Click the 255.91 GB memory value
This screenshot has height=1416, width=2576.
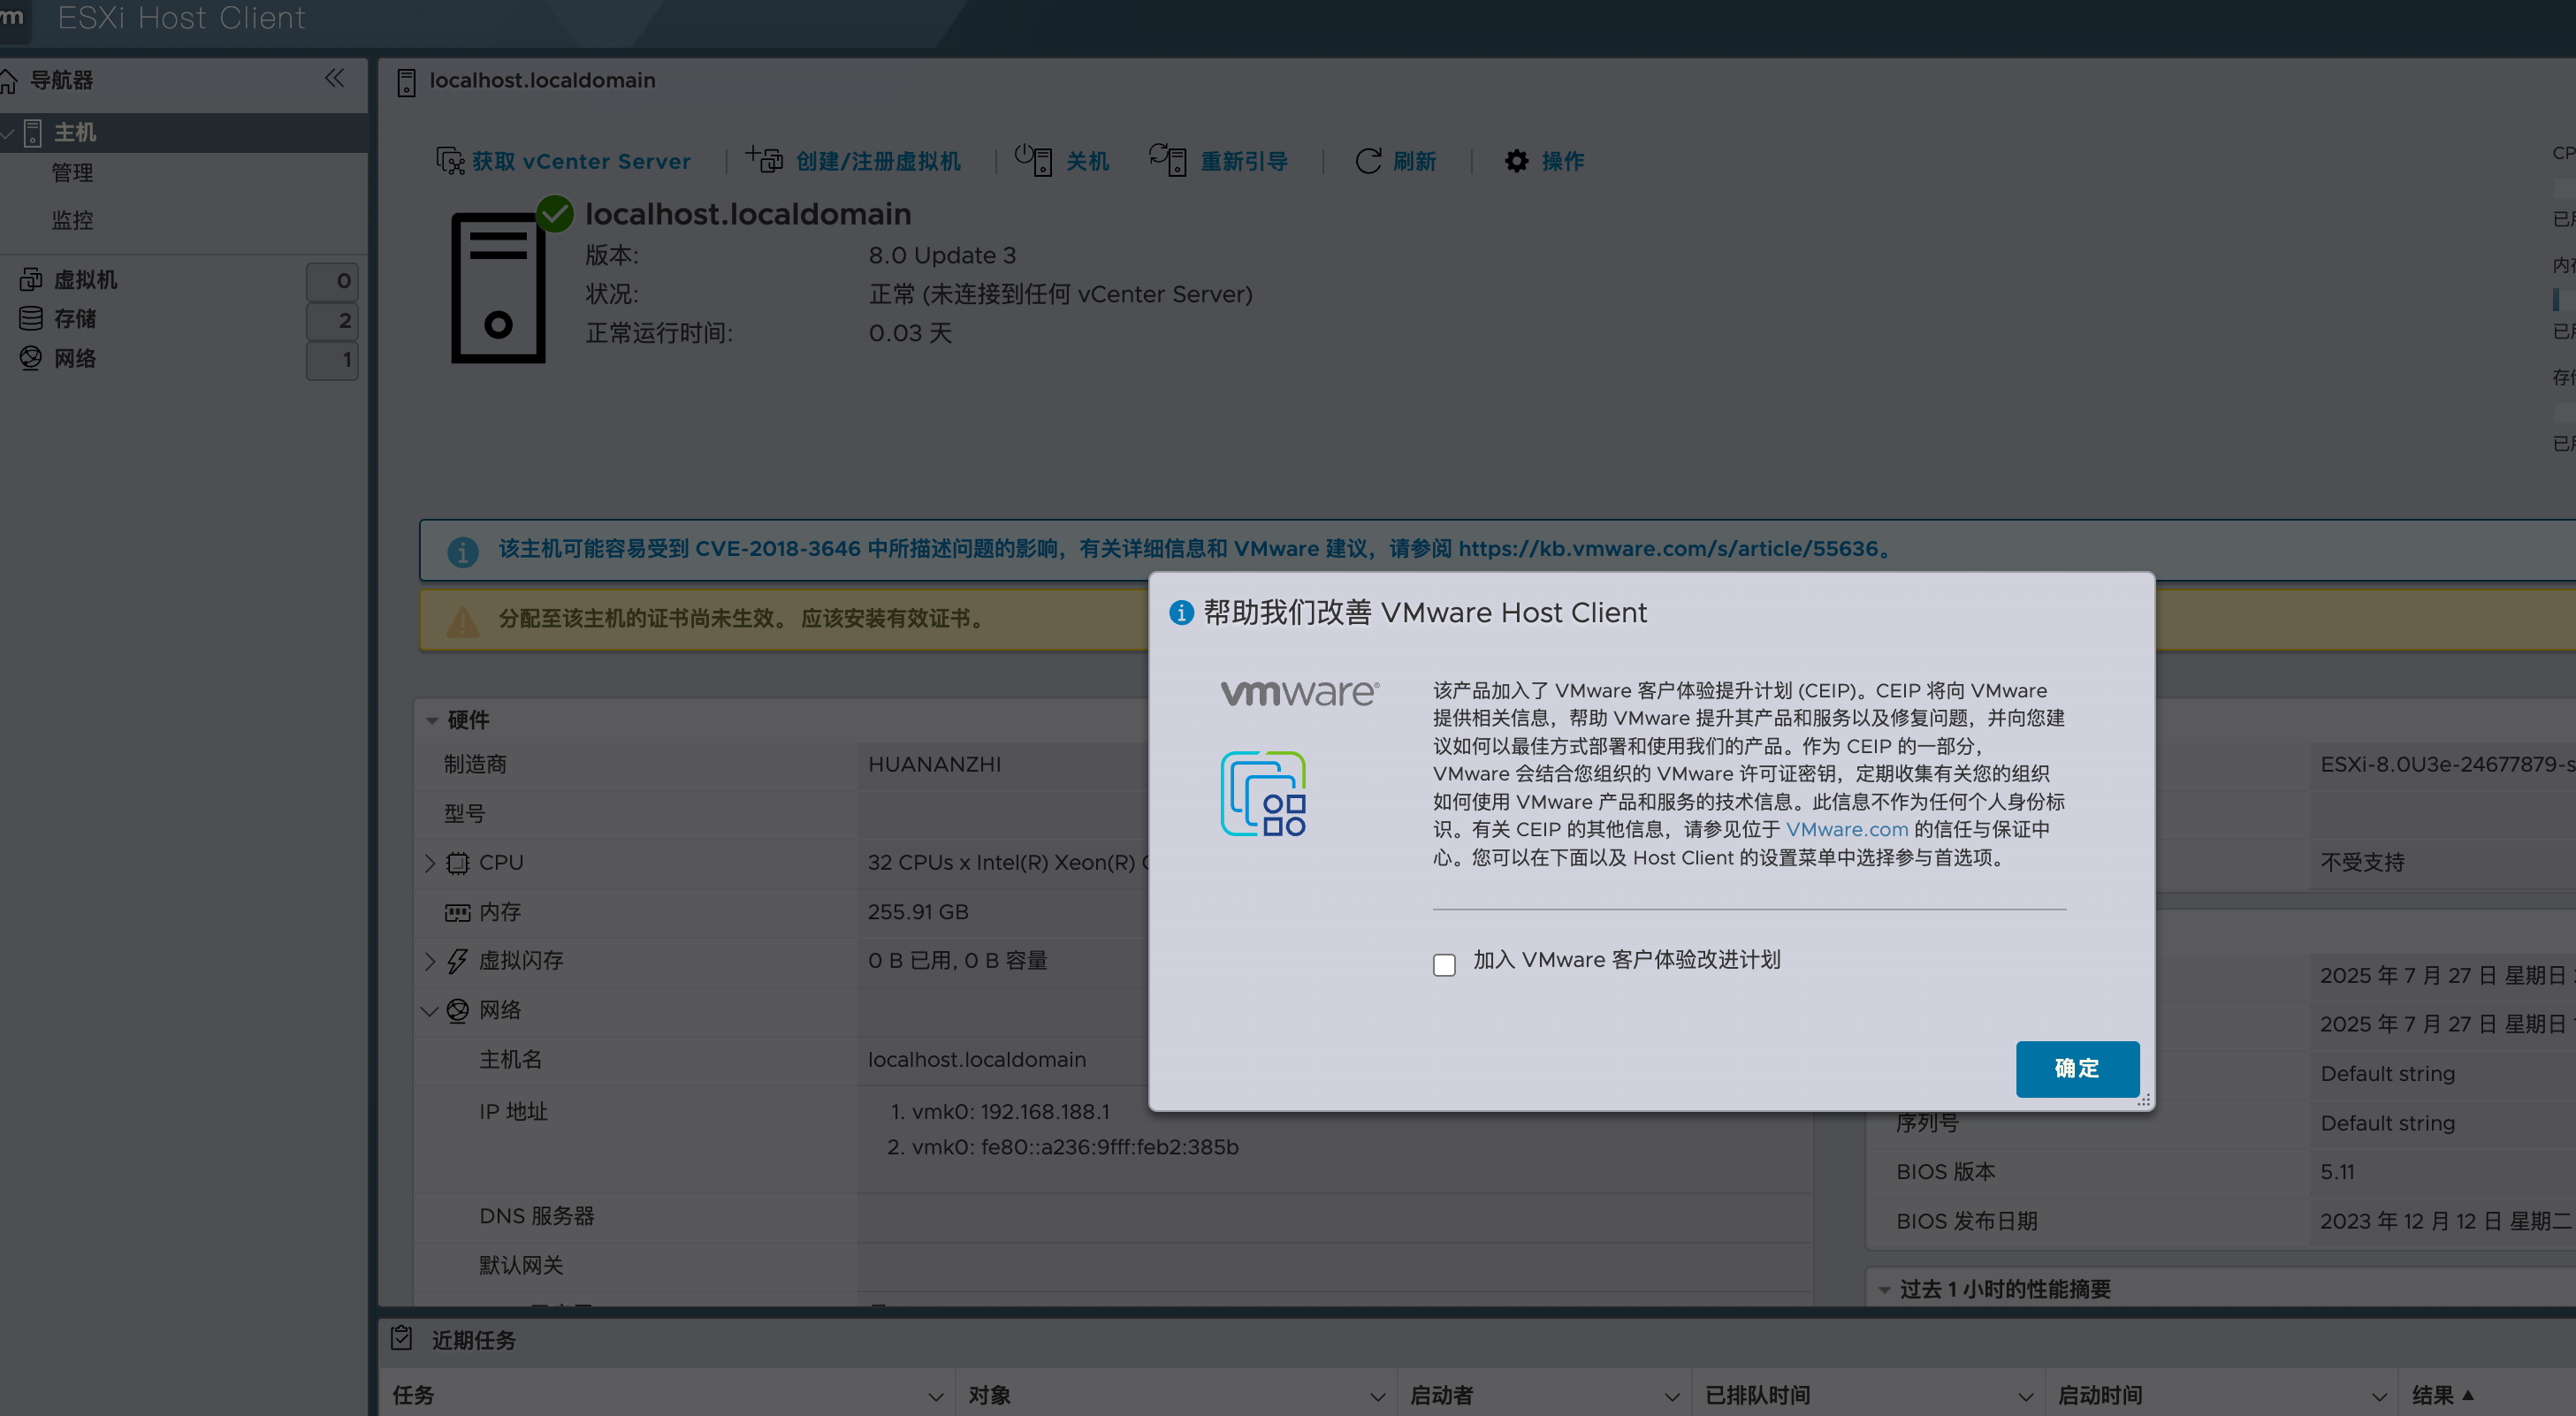click(x=918, y=912)
